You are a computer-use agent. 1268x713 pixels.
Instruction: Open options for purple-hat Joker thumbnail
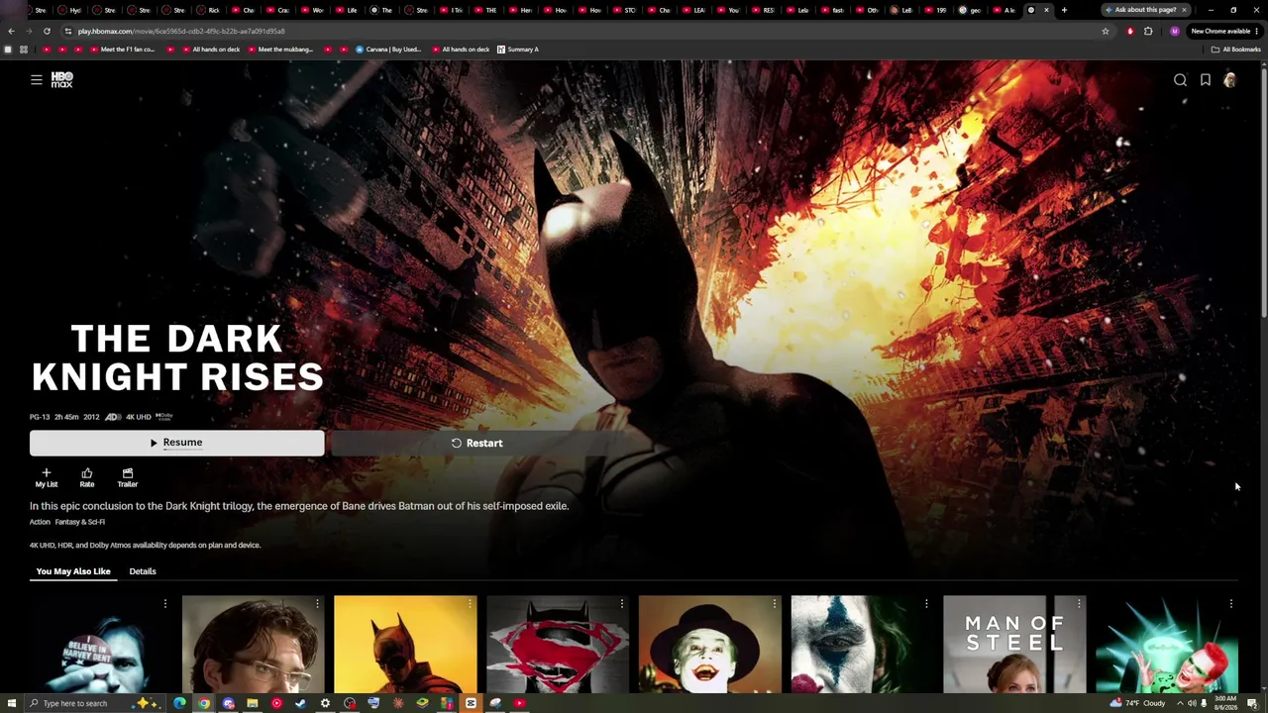[x=775, y=603]
